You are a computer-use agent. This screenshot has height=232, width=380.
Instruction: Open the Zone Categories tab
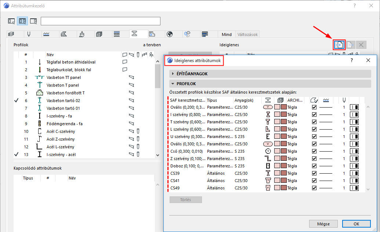click(x=152, y=34)
